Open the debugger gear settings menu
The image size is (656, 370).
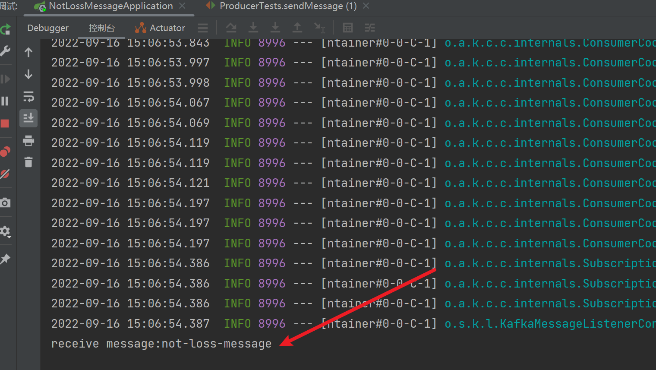[5, 231]
